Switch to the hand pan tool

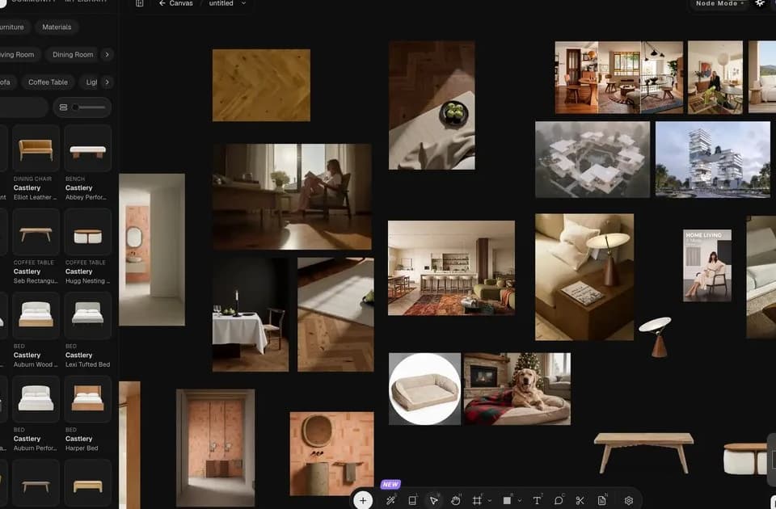pos(456,500)
